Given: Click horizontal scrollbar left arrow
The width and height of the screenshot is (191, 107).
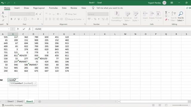Looking at the screenshot, I should click(x=119, y=102).
